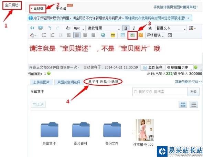This screenshot has width=203, height=157.
Task: Insert hyperlink with the globe icon
Action: point(103,35)
